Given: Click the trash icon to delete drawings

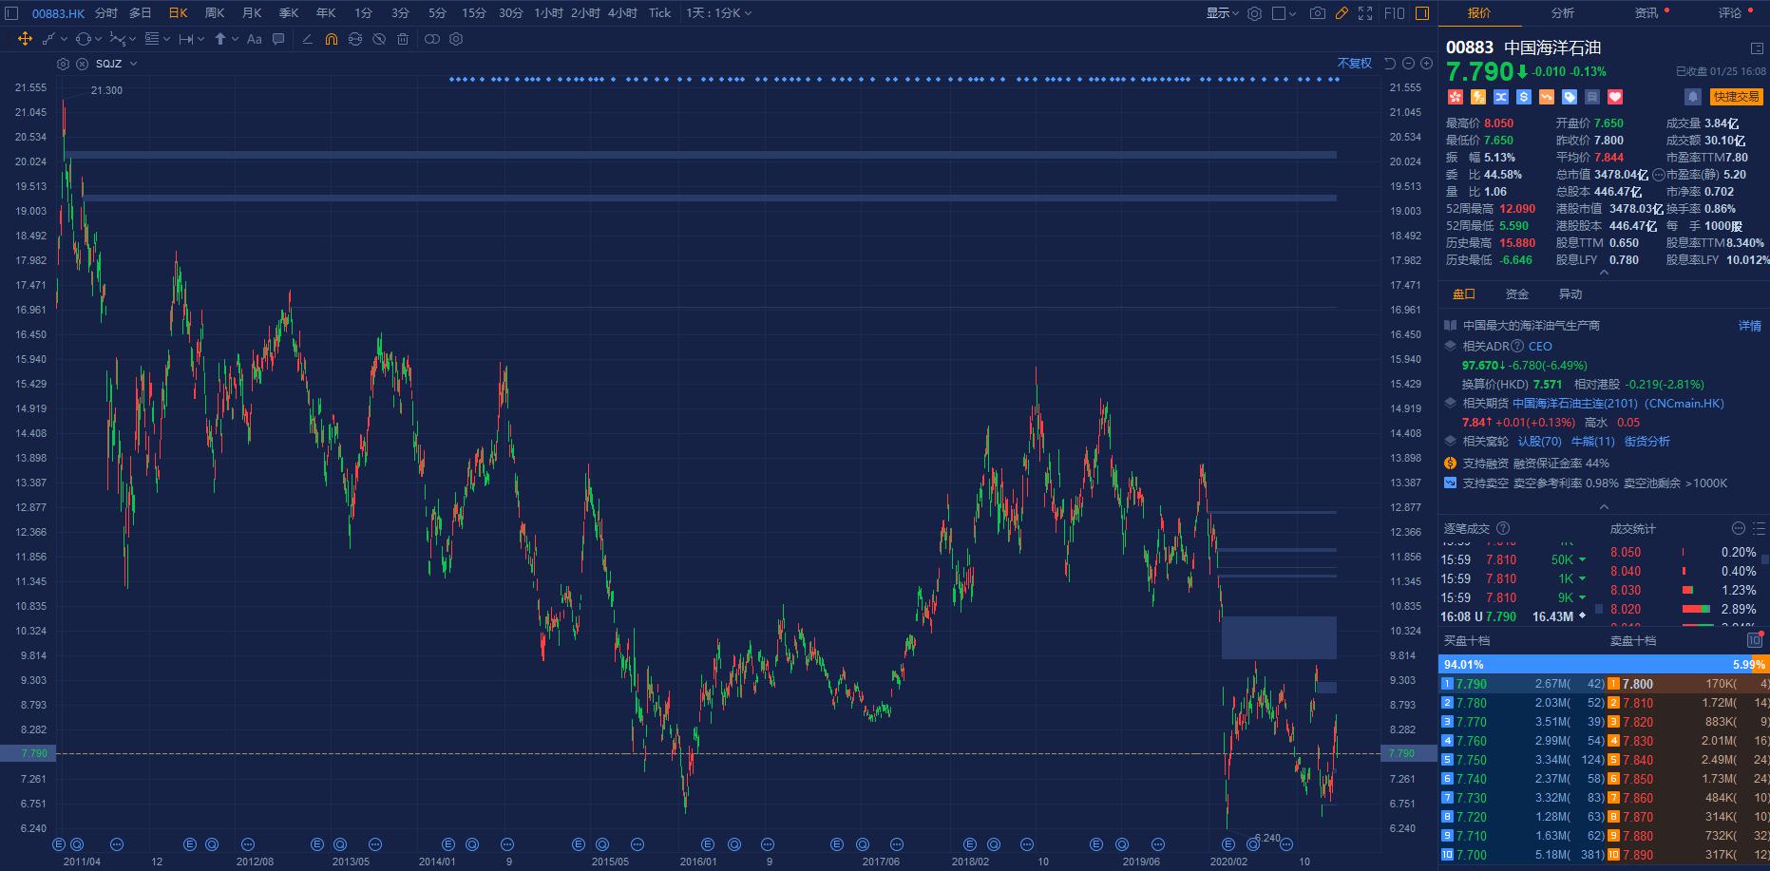Looking at the screenshot, I should [x=403, y=39].
